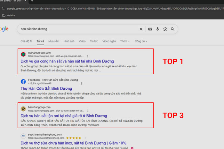Switch to the Video tab

(x=82, y=41)
